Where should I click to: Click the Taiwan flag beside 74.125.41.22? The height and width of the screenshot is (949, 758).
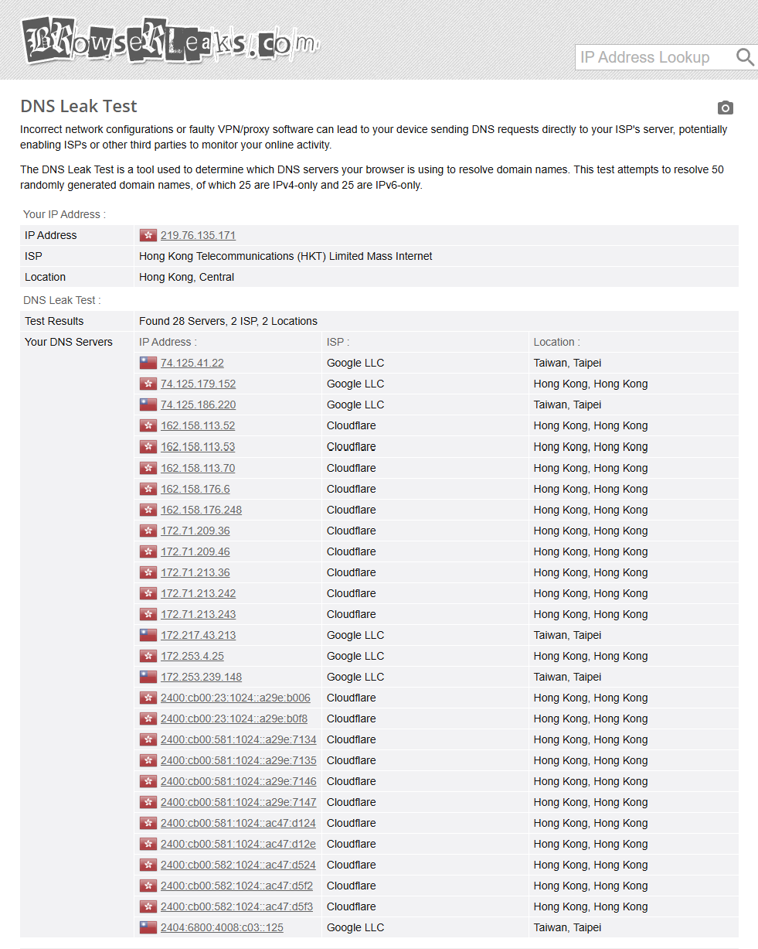(148, 363)
